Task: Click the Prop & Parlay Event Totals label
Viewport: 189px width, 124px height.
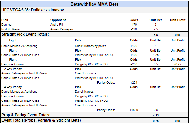Action: point(26,115)
